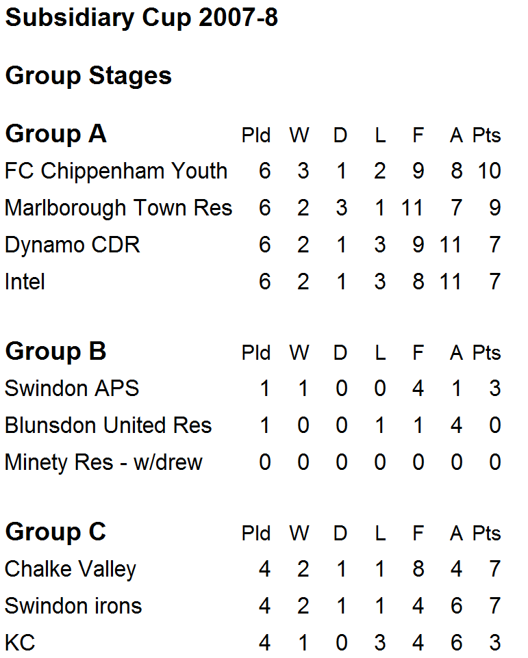Click FC Chippenham Youth's points value 10

pyautogui.click(x=490, y=170)
